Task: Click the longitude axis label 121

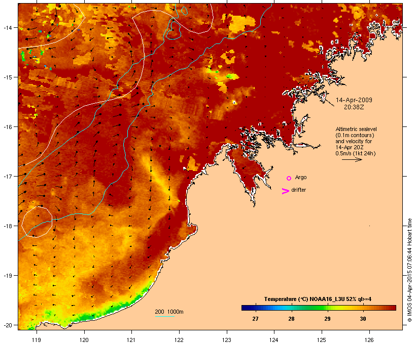Action: click(131, 340)
